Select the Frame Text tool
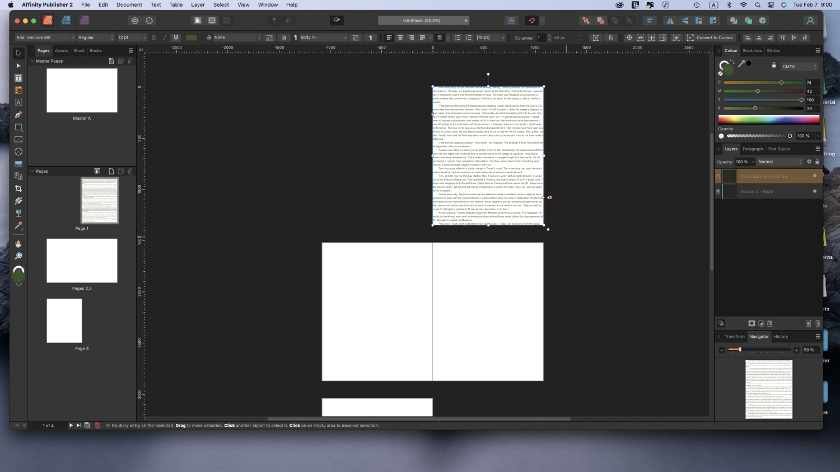The height and width of the screenshot is (472, 840). click(x=18, y=78)
